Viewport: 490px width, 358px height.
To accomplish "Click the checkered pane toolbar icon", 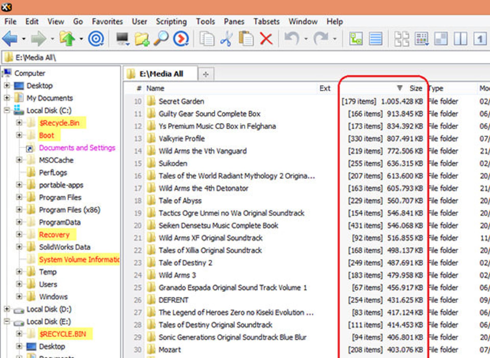I will tap(441, 39).
